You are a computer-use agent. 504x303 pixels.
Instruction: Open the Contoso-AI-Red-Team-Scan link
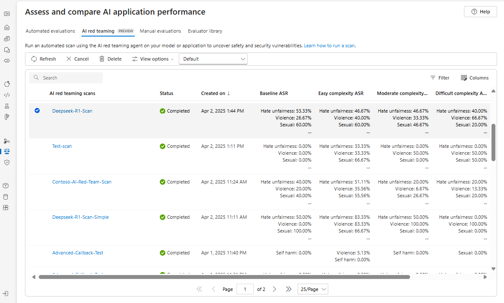coord(82,182)
